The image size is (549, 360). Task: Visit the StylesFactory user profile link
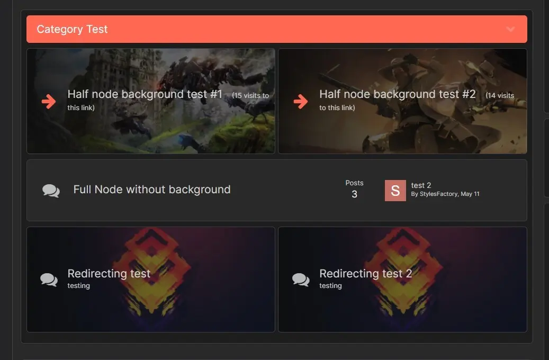click(x=439, y=194)
